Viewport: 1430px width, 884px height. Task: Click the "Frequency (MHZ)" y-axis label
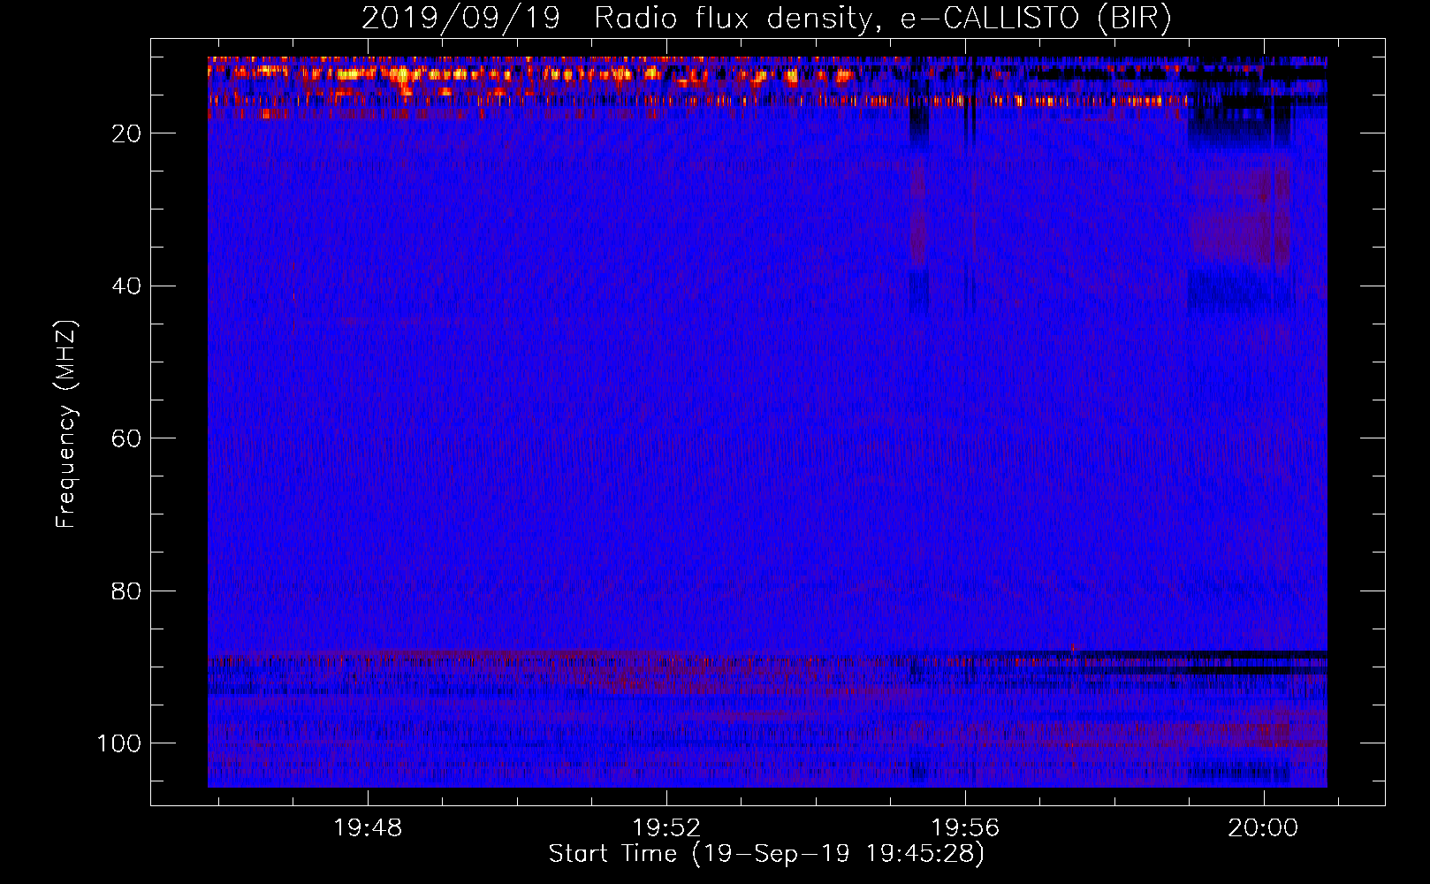click(x=66, y=423)
